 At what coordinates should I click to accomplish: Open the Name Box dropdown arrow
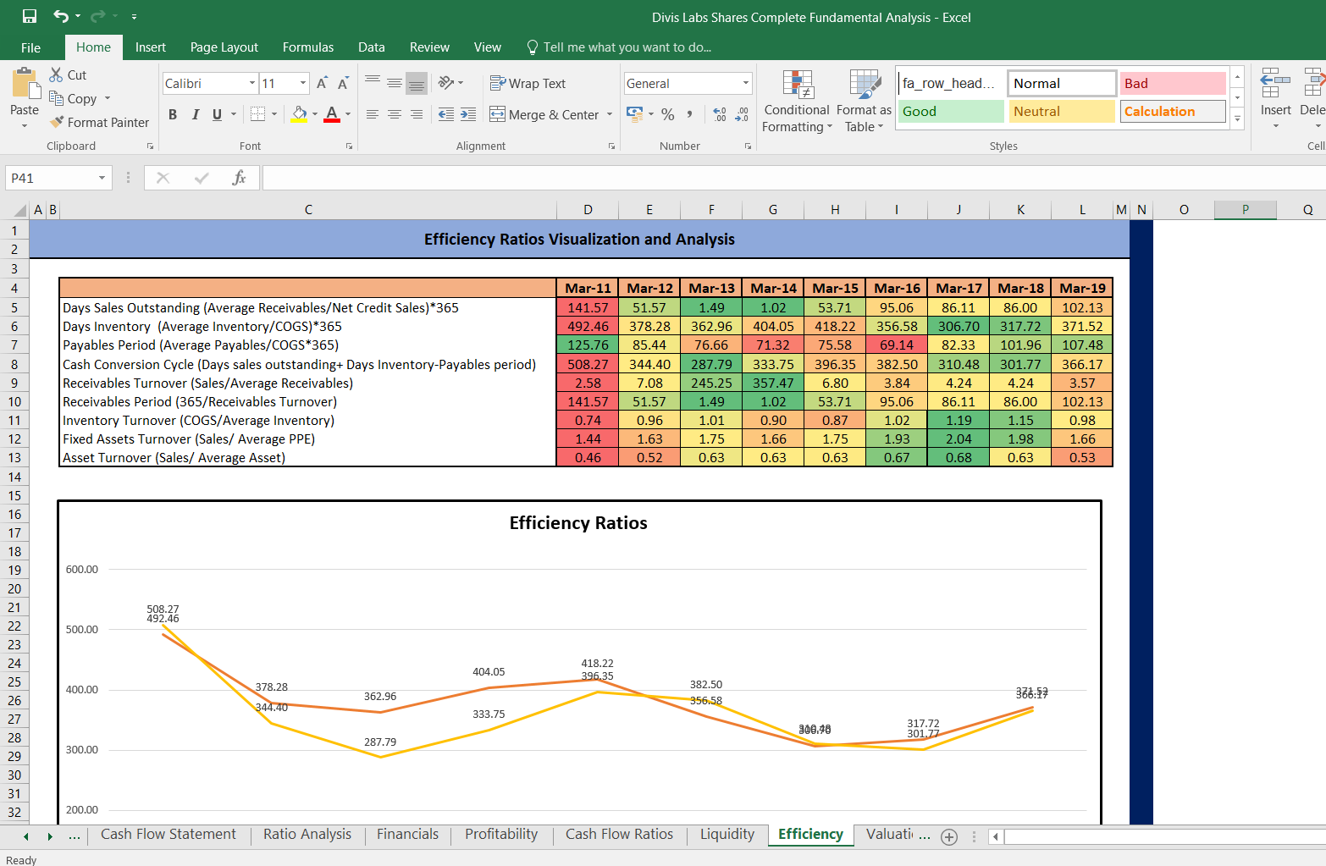point(102,178)
